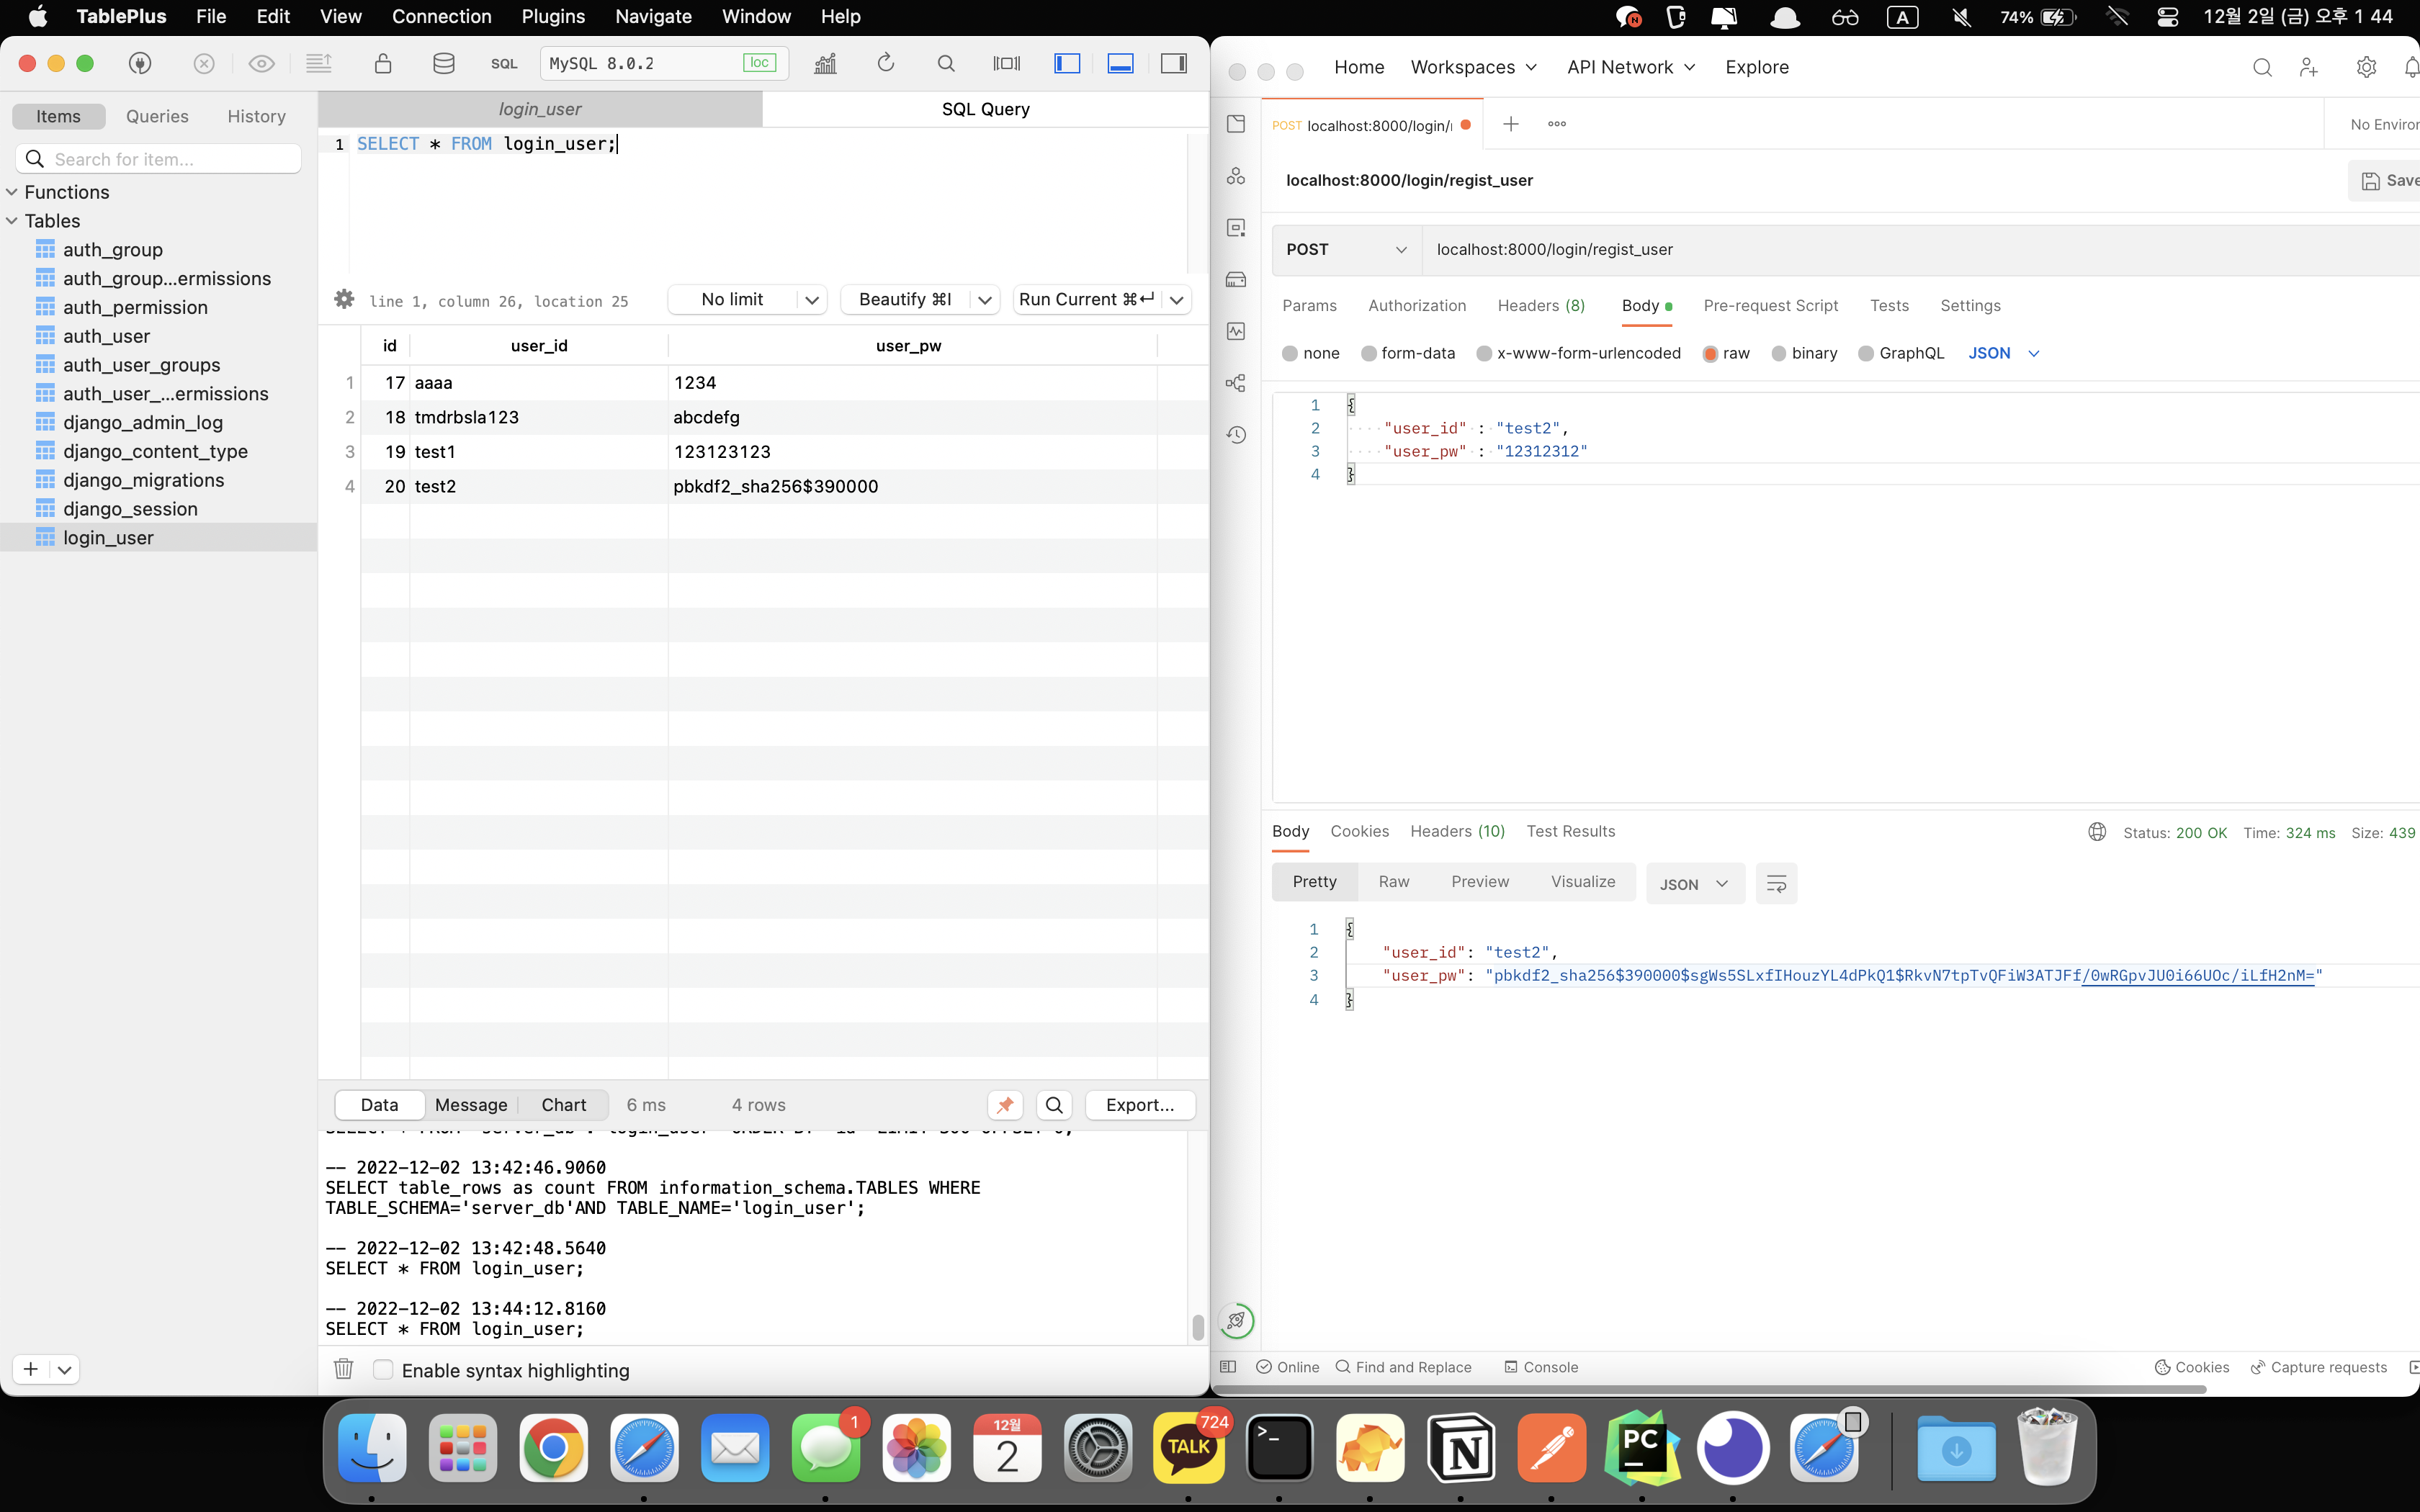Open the POST method dropdown
This screenshot has width=2420, height=1512.
pyautogui.click(x=1347, y=249)
